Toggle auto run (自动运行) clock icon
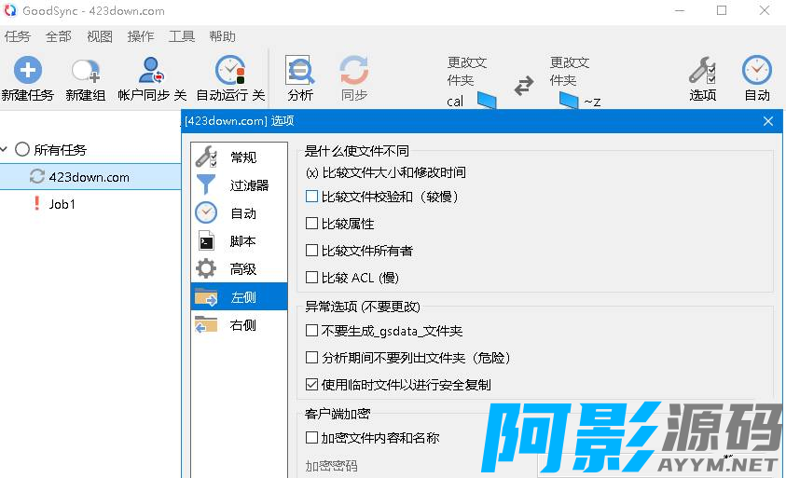 230,70
